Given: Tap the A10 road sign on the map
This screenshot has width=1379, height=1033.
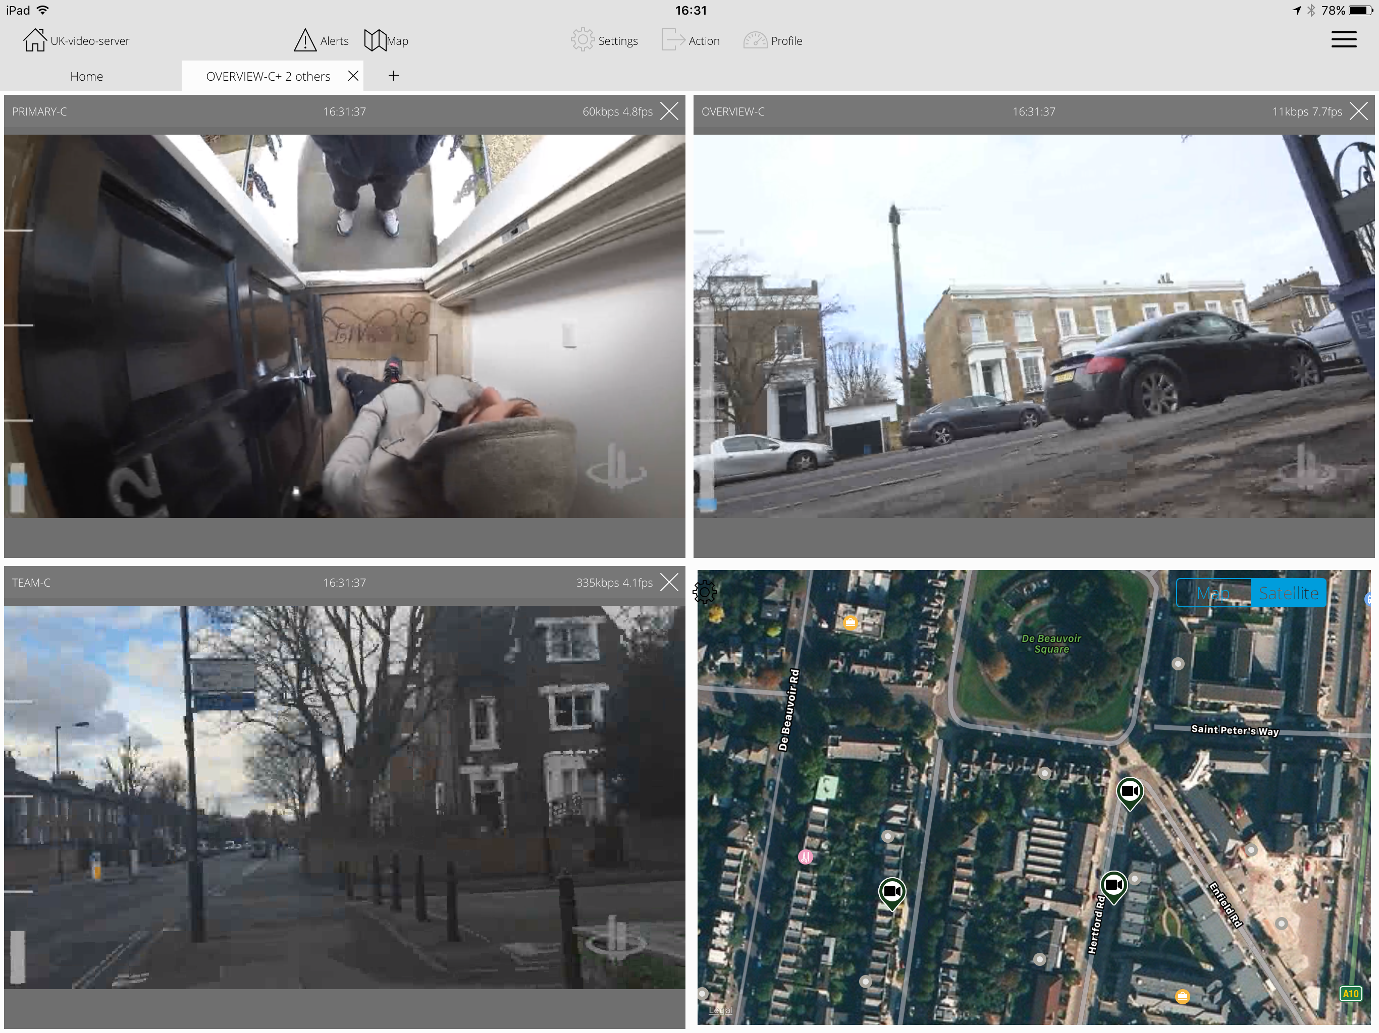Looking at the screenshot, I should coord(1350,994).
